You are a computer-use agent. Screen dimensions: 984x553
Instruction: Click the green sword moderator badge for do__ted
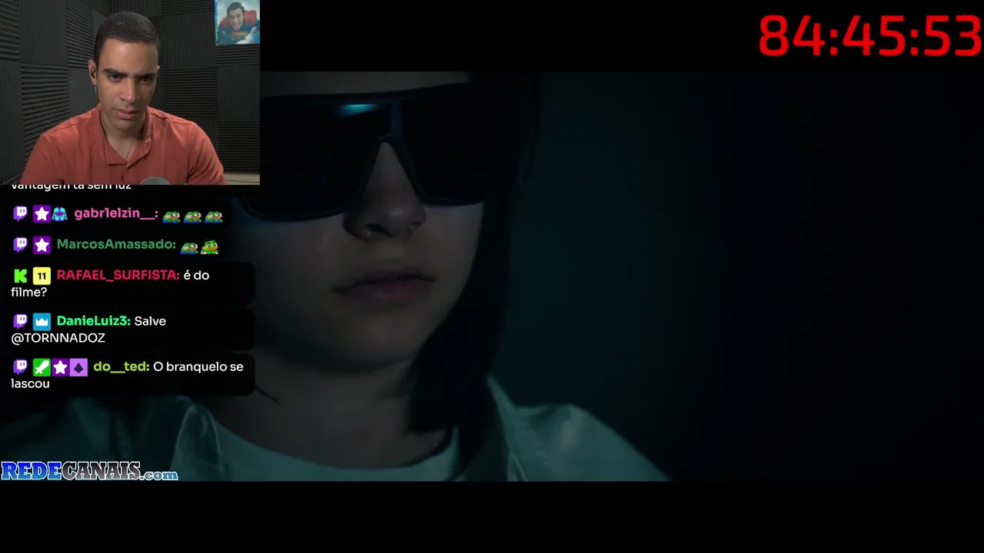point(42,367)
